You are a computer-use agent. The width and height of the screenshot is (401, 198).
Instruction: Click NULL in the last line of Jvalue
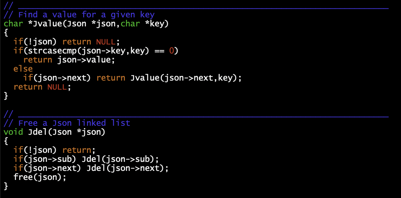tap(57, 87)
